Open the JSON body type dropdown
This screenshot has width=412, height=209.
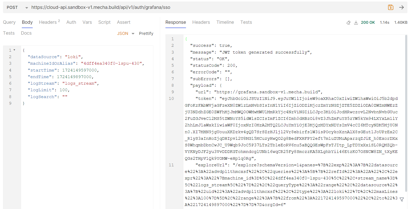pos(126,33)
